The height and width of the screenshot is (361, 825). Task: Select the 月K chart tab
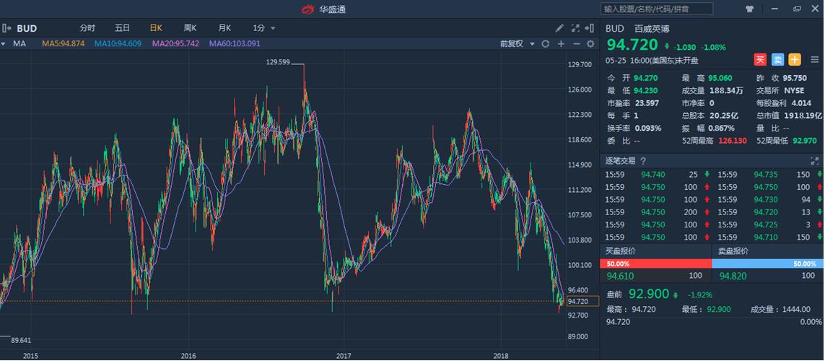224,28
